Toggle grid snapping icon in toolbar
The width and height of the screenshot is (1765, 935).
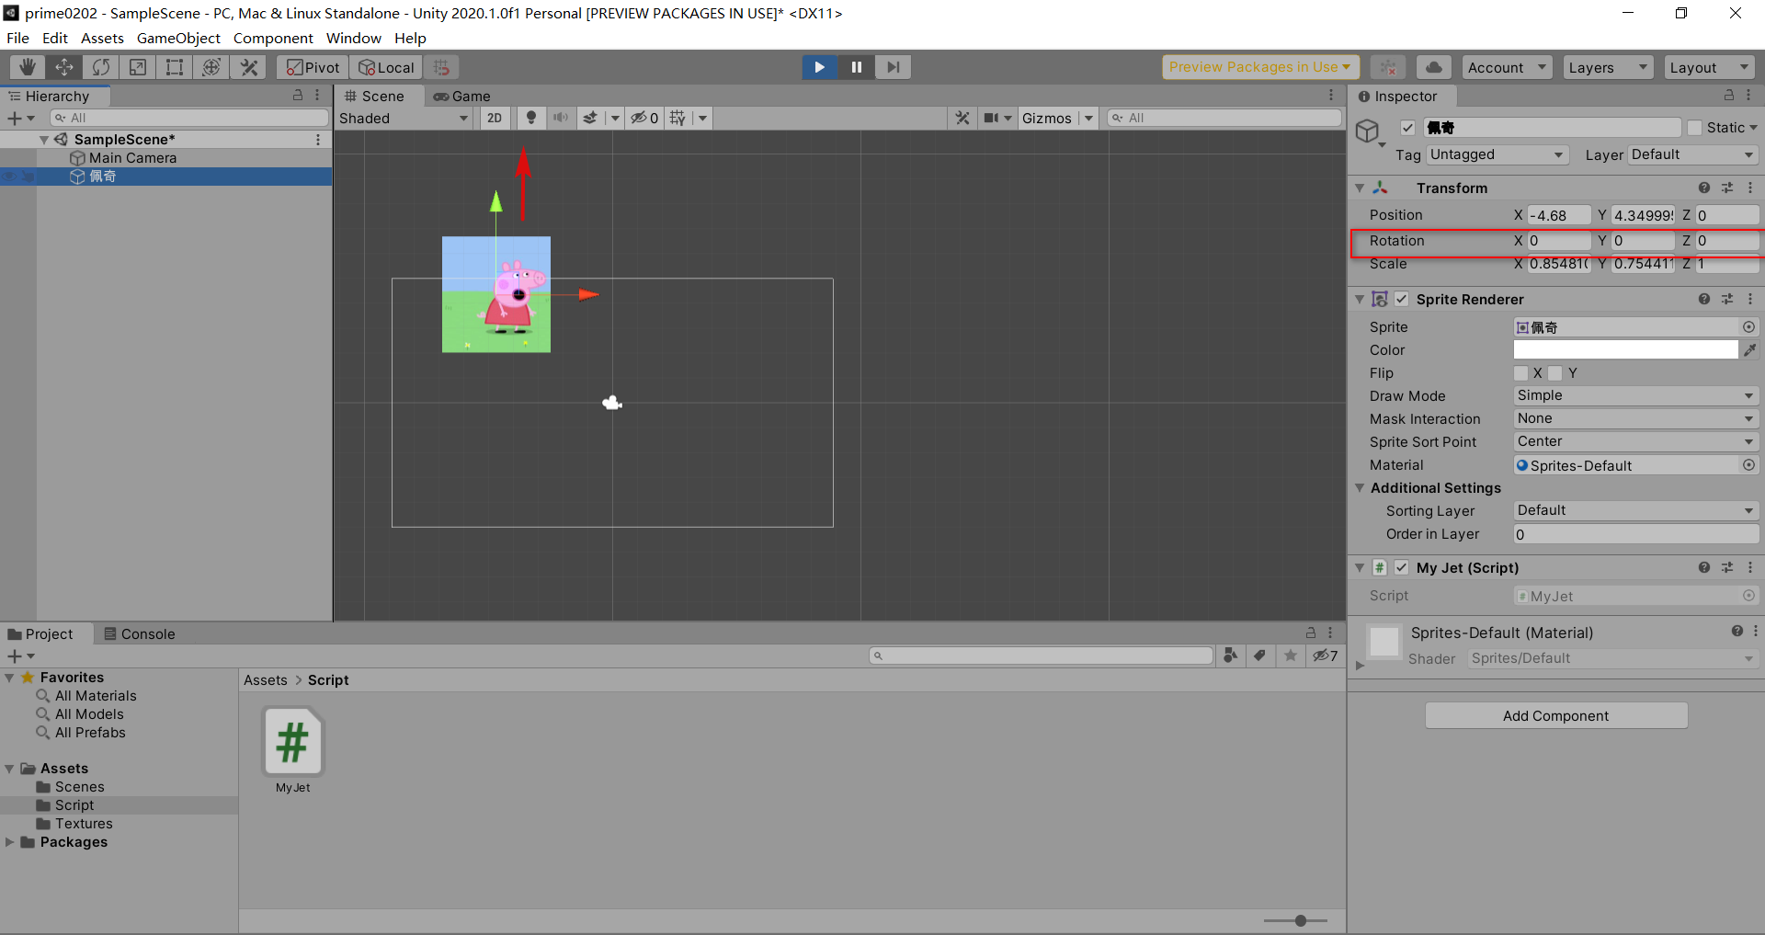click(442, 67)
